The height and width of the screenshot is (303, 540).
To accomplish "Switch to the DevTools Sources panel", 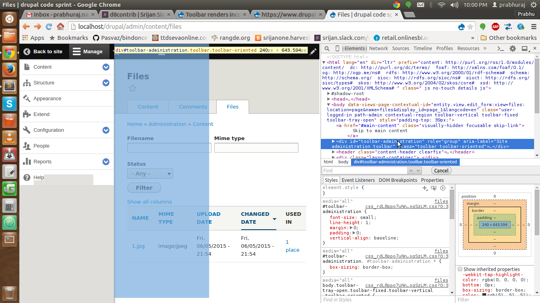I will 400,49.
